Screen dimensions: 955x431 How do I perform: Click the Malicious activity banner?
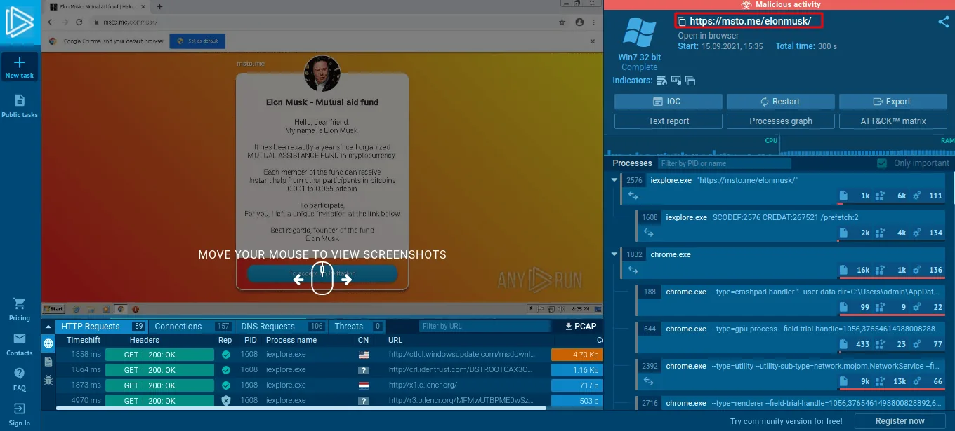[780, 4]
